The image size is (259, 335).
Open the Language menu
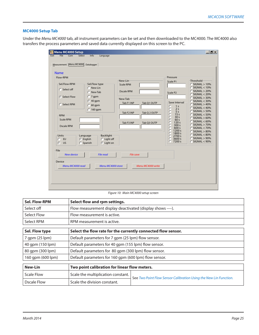[x=104, y=56]
